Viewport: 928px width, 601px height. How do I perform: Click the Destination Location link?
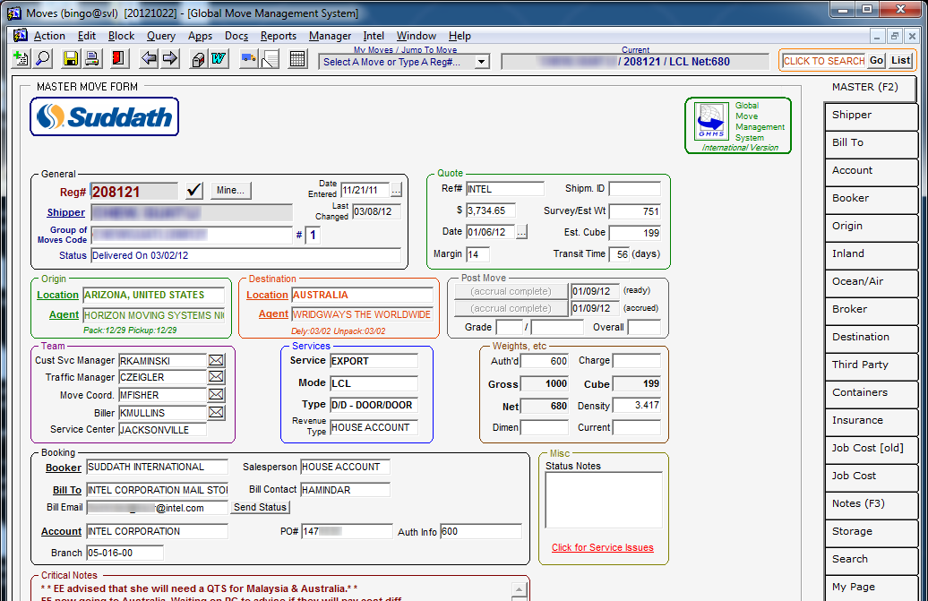click(267, 295)
